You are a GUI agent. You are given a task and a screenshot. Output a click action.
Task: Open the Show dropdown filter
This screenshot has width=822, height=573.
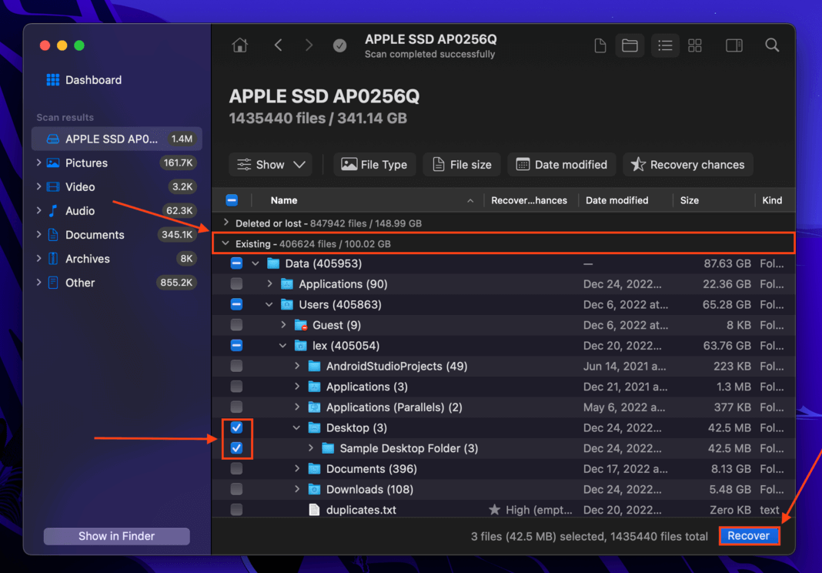click(270, 165)
